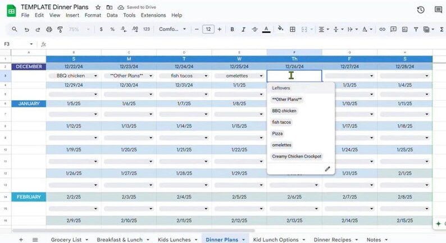Screen dimensions: 446x243
Task: Click the move to folder icon
Action: point(109,7)
